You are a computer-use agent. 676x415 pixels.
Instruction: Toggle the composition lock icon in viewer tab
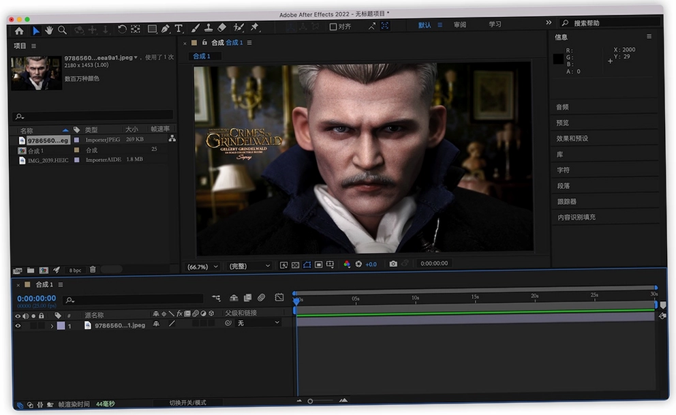click(204, 42)
